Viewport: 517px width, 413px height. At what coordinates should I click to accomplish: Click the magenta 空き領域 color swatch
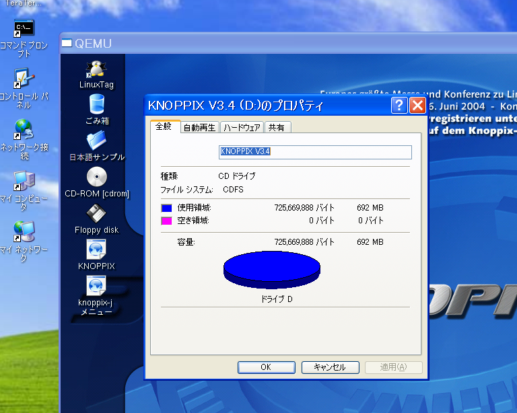point(166,221)
